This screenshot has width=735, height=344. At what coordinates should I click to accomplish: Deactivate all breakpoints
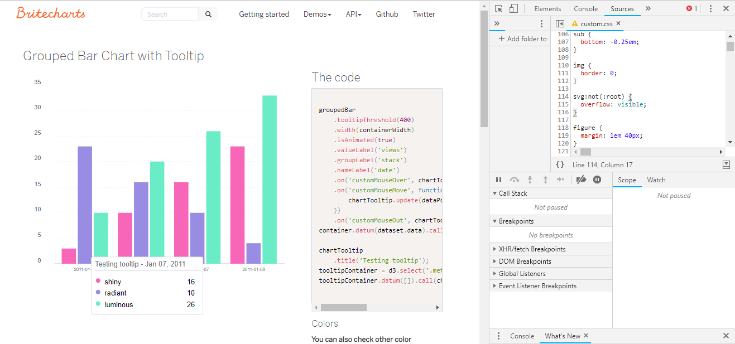tap(581, 179)
